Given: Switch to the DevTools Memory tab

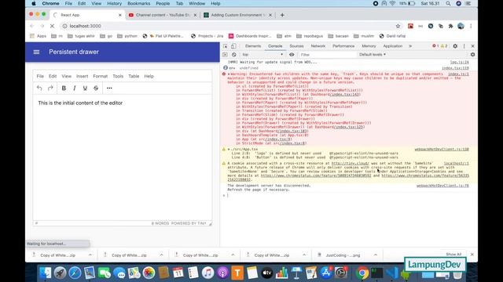Looking at the screenshot, I should [x=369, y=46].
